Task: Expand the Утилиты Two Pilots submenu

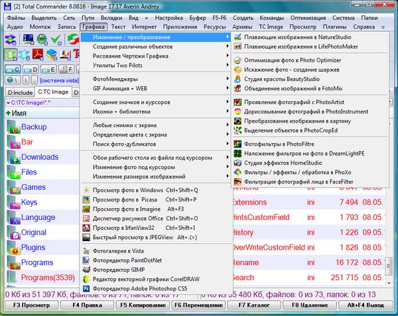Action: (x=157, y=66)
